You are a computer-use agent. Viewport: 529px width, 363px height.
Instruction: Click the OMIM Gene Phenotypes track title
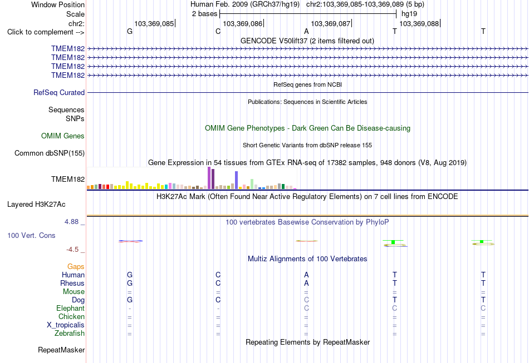tap(307, 128)
